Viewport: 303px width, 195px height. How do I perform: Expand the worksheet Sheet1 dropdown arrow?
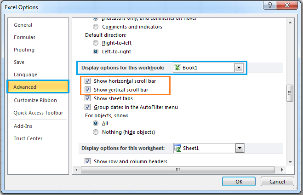238,148
